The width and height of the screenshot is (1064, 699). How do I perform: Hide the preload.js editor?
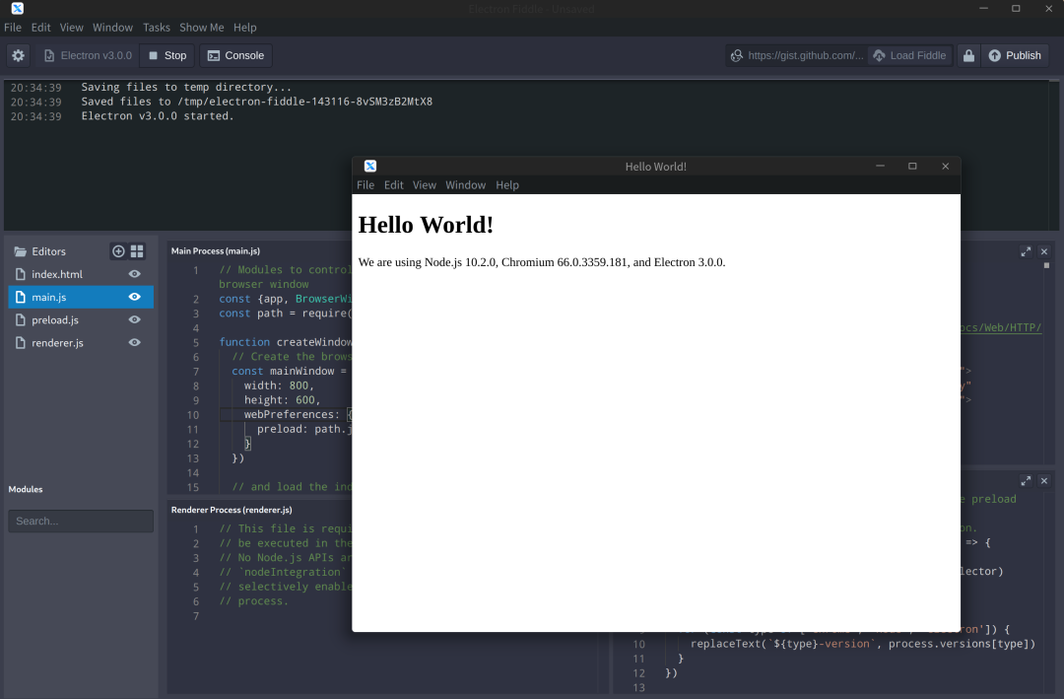click(135, 319)
